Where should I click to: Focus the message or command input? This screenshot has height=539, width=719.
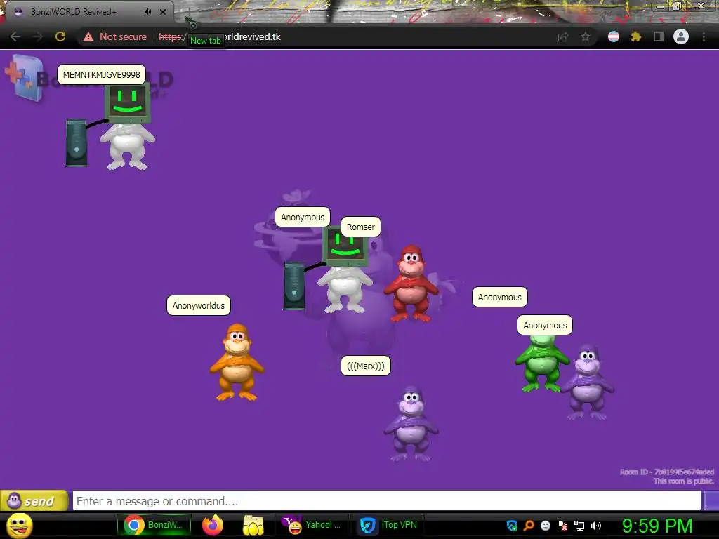coord(387,500)
